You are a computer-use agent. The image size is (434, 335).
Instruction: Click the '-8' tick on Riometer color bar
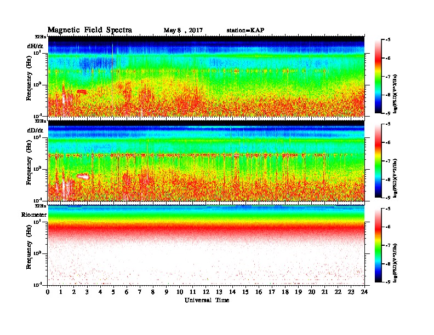click(388, 264)
